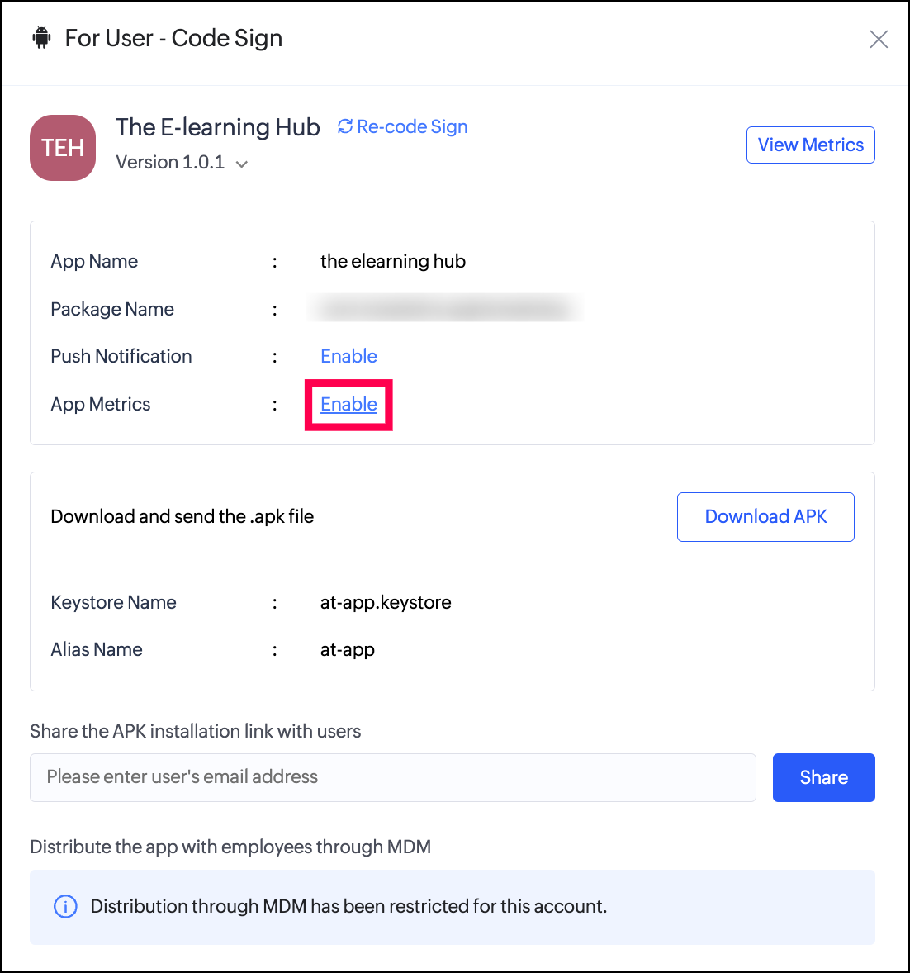Image resolution: width=910 pixels, height=973 pixels.
Task: Select the at-app alias name value
Action: (x=348, y=649)
